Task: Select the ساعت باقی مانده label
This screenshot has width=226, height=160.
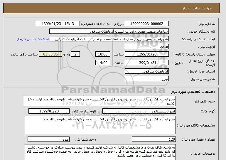Action: pos(24,55)
